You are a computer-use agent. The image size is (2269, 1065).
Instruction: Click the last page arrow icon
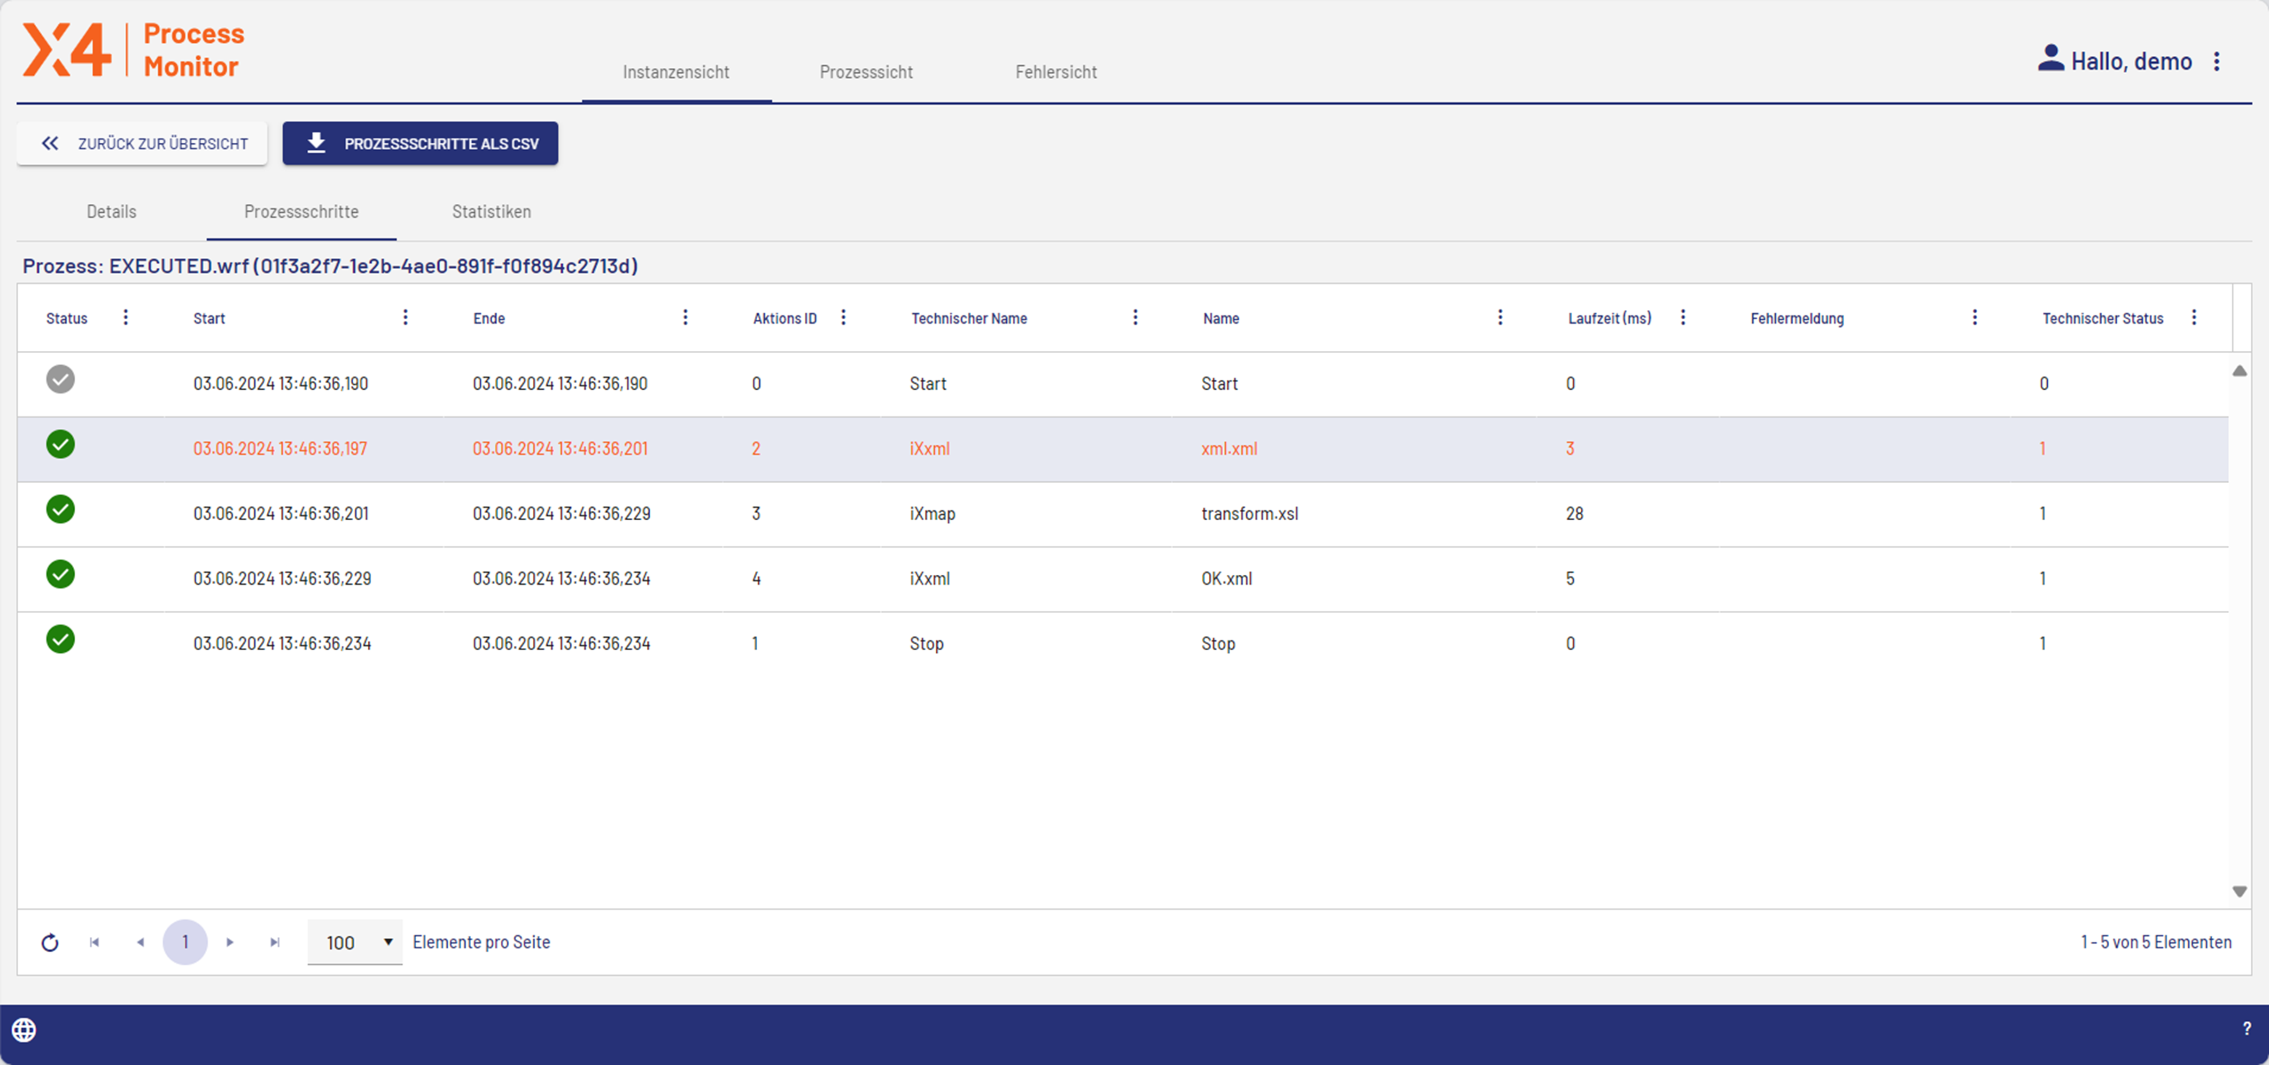click(x=275, y=942)
